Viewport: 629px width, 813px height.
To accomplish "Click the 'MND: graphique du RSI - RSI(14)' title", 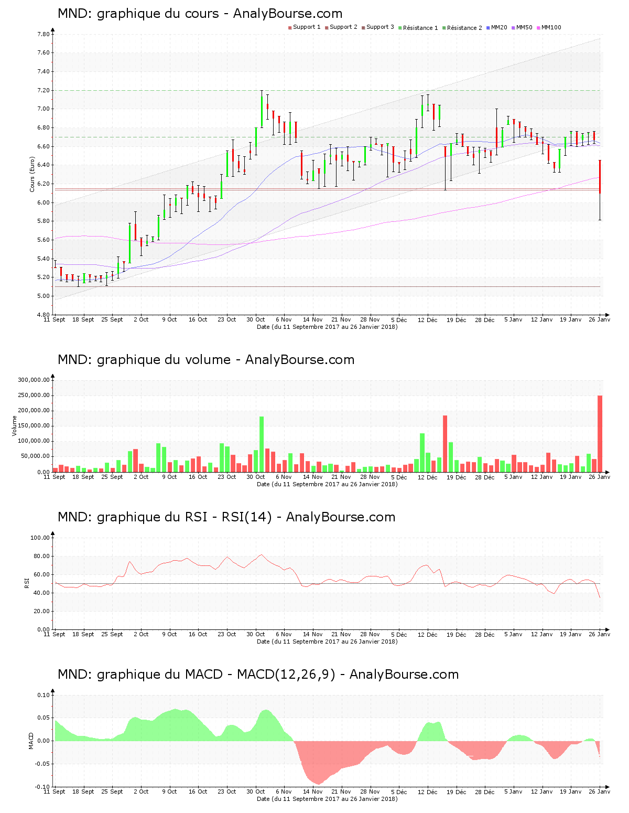I will (226, 517).
